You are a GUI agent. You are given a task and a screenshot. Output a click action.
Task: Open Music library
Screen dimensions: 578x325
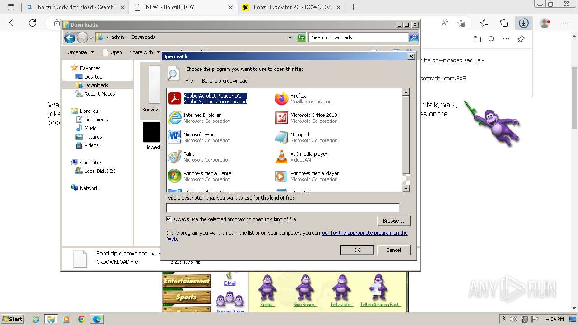tap(90, 128)
